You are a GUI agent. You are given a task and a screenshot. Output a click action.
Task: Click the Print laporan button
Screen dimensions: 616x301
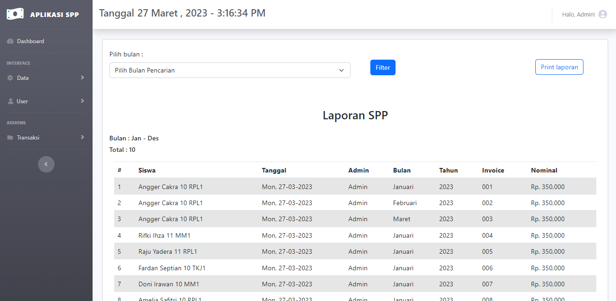(x=559, y=67)
